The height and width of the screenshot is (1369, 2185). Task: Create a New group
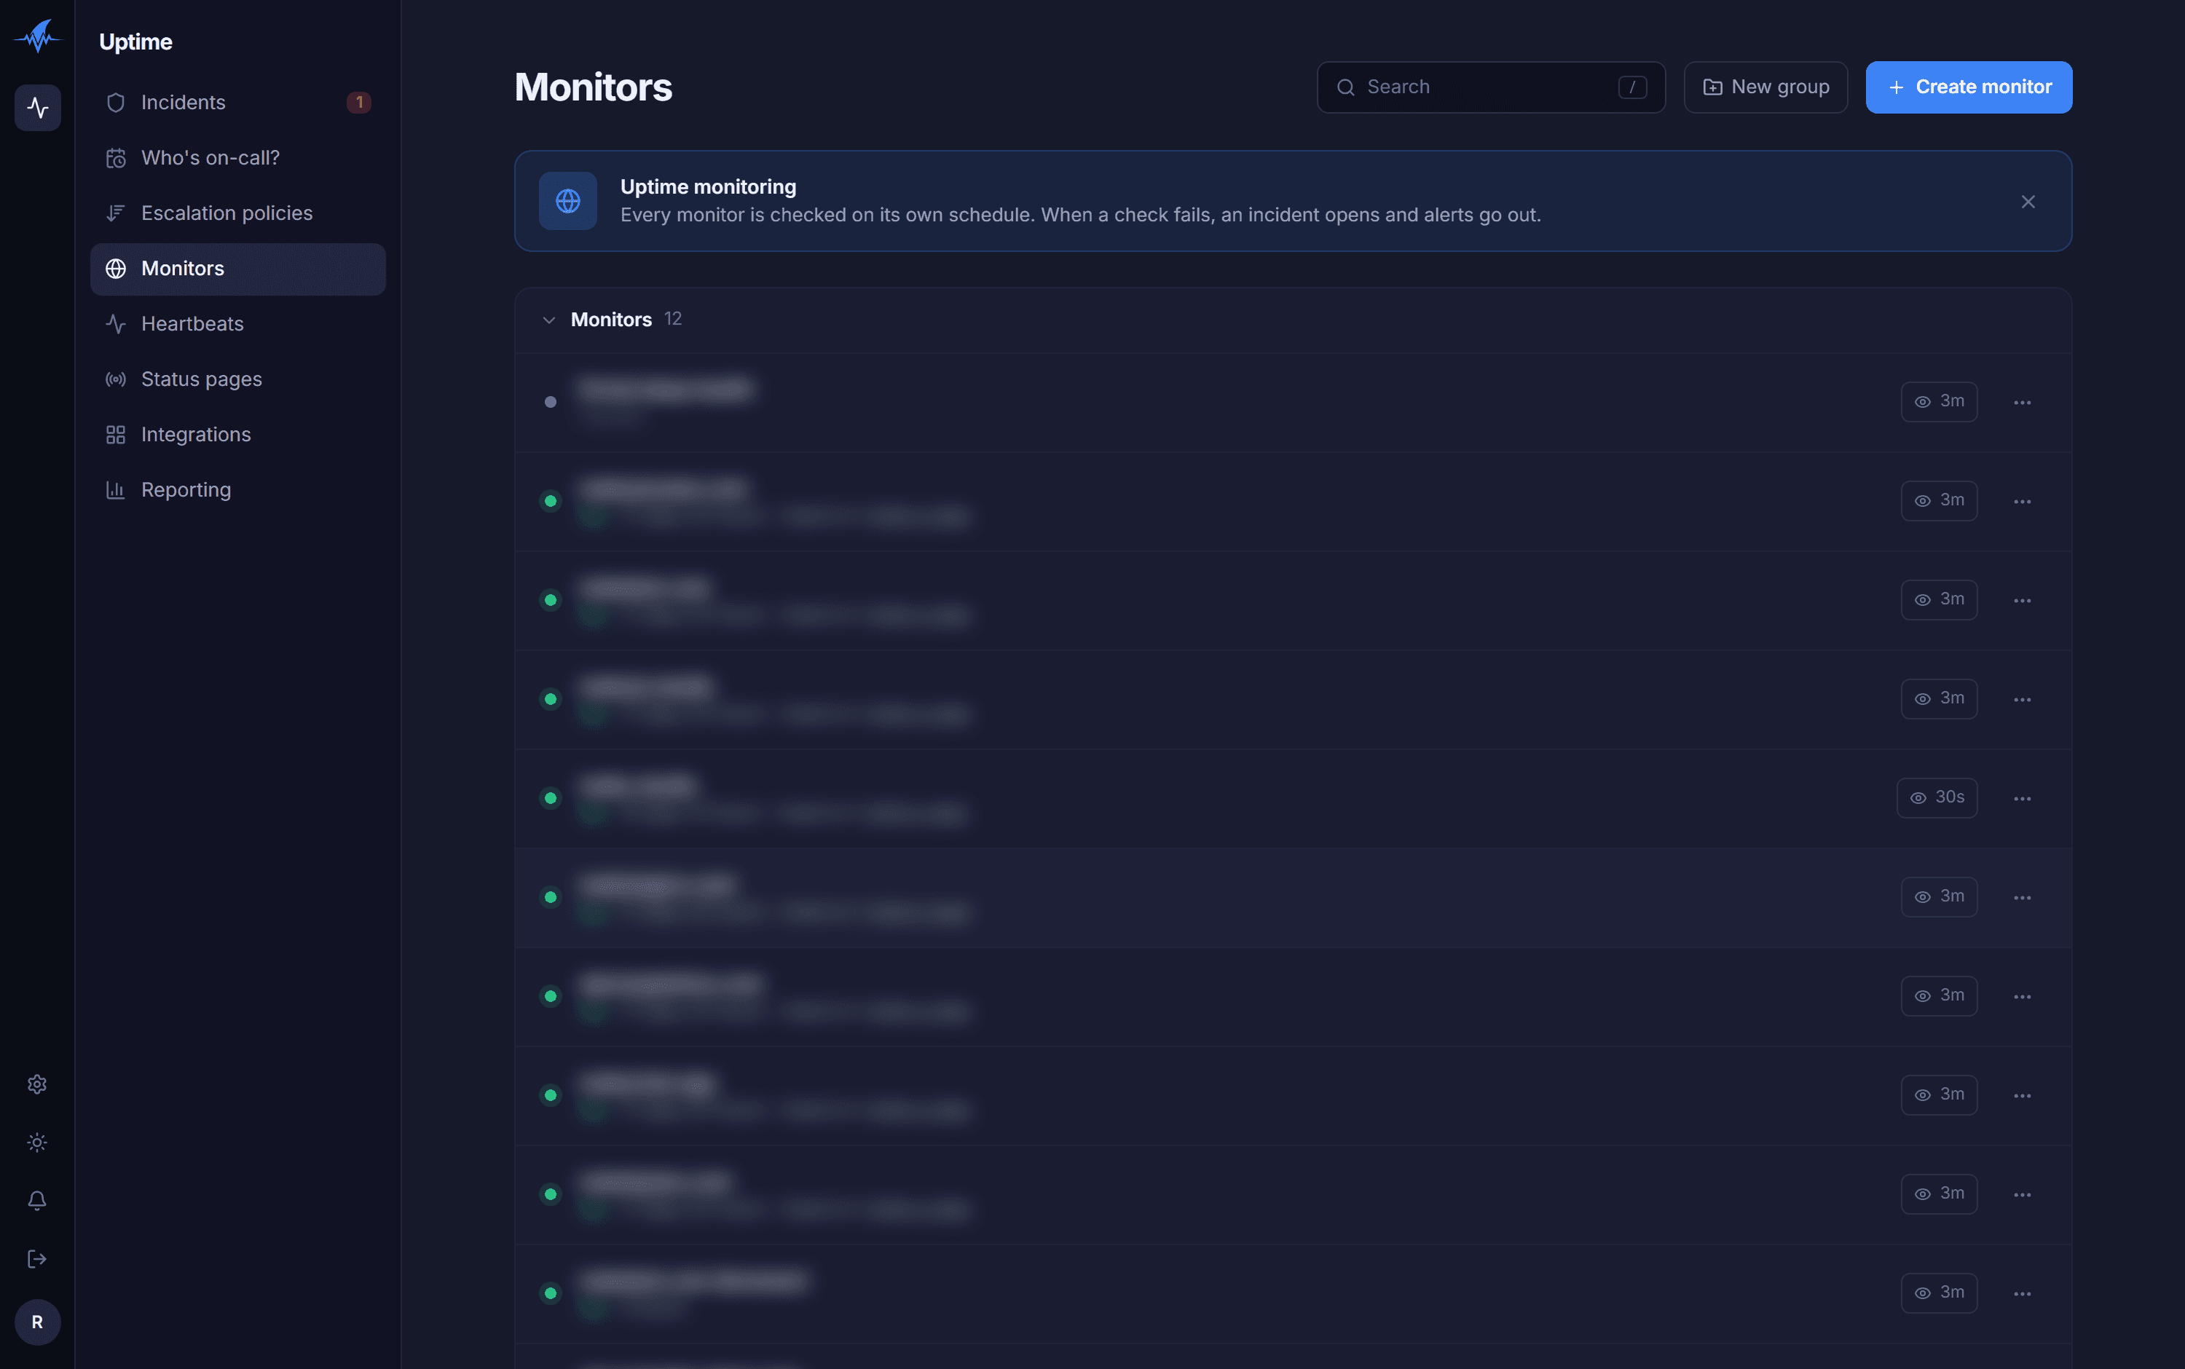point(1765,87)
